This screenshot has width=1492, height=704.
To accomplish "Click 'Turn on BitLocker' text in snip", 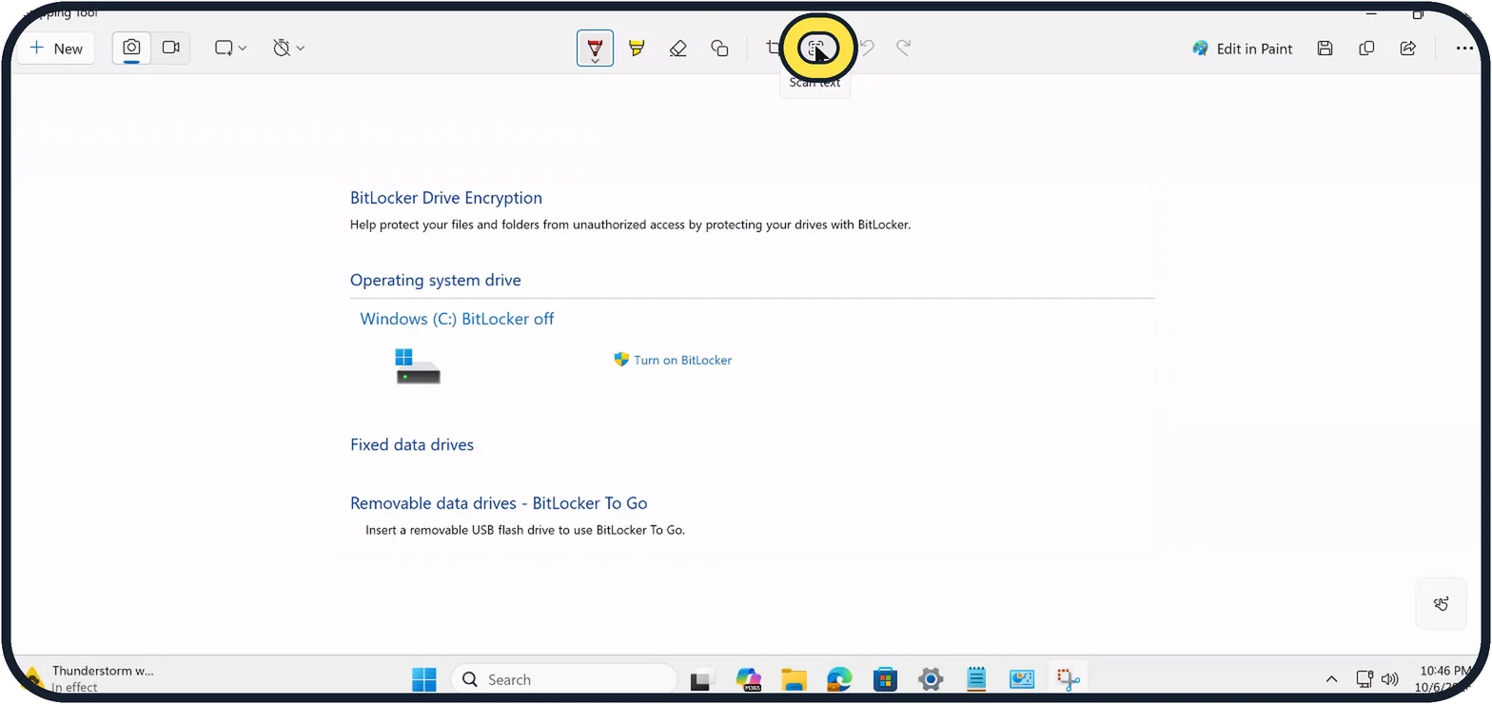I will point(682,361).
